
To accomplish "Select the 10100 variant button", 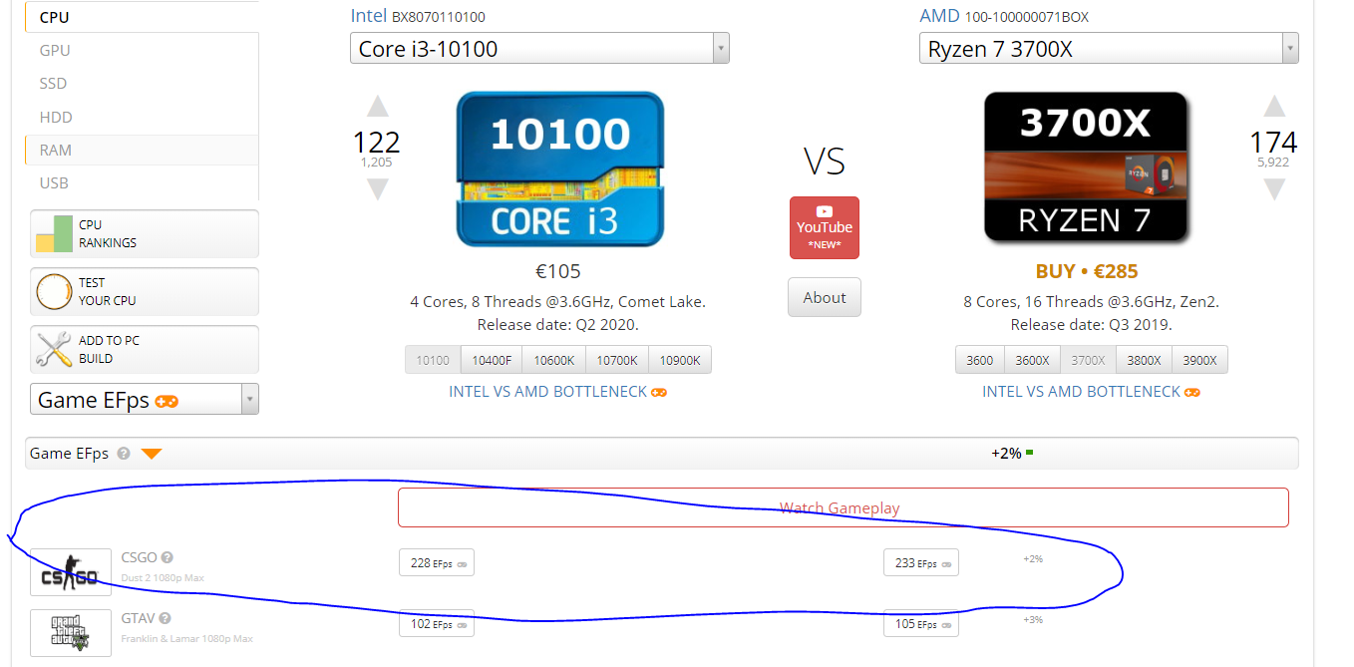I will [x=433, y=360].
